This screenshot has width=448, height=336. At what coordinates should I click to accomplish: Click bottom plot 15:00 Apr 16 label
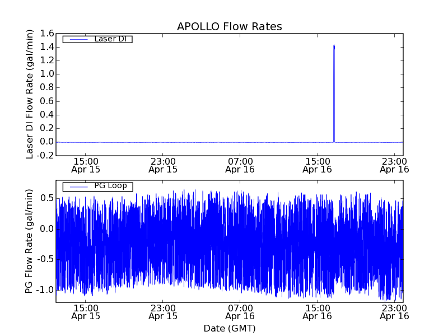[x=317, y=312]
